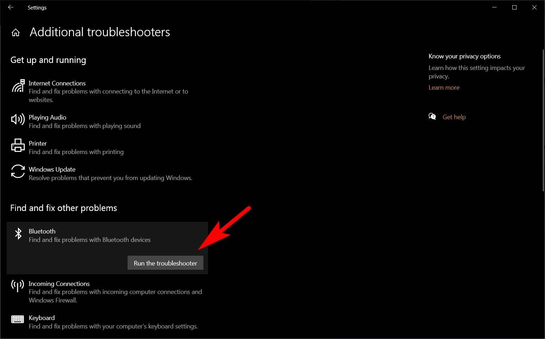This screenshot has height=339, width=545.
Task: Click the Bluetooth symbol icon
Action: pos(18,233)
